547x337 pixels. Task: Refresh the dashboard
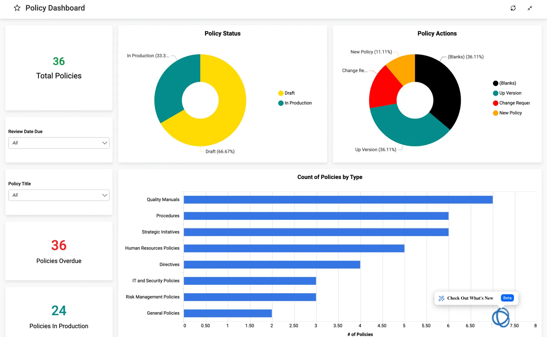coord(513,8)
